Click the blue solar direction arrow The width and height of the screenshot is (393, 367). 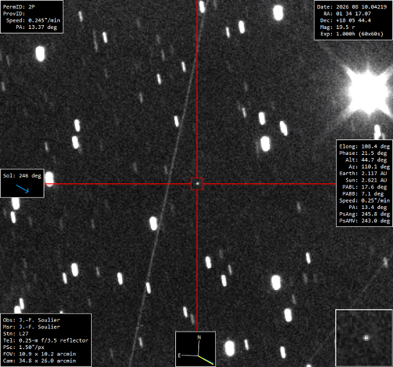pos(22,189)
